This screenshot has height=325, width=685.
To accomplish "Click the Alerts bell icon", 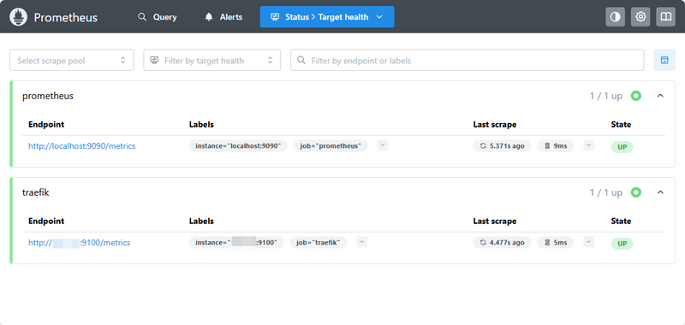I will 209,17.
